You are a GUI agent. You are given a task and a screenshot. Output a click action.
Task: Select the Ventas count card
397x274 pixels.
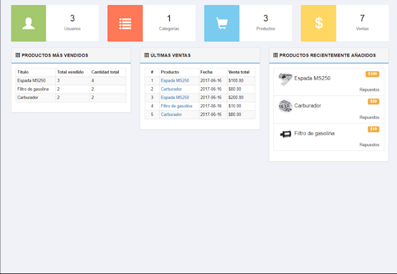coord(362,24)
